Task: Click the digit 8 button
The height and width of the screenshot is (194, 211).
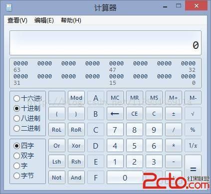Action: (135, 130)
